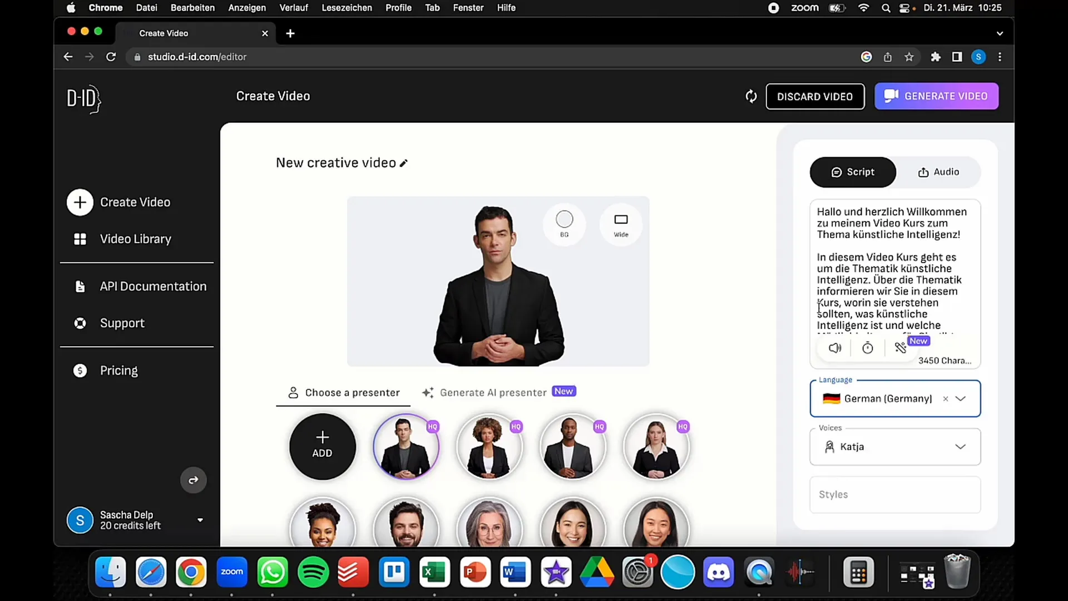Click the undo arrow icon on canvas left

coord(193,480)
